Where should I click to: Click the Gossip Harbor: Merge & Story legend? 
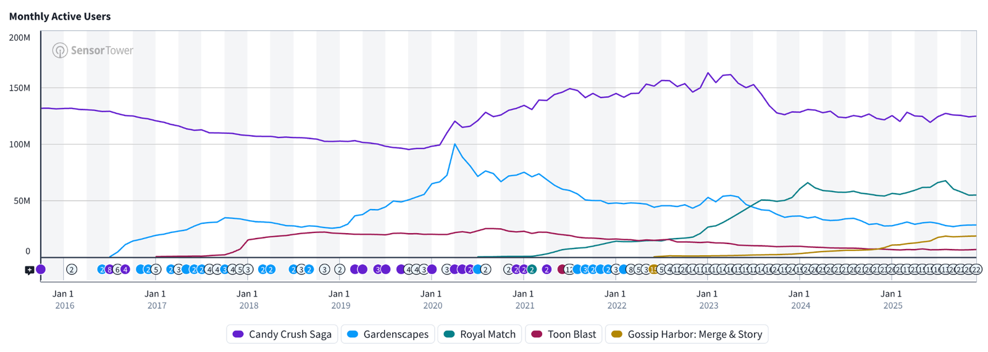coord(687,334)
